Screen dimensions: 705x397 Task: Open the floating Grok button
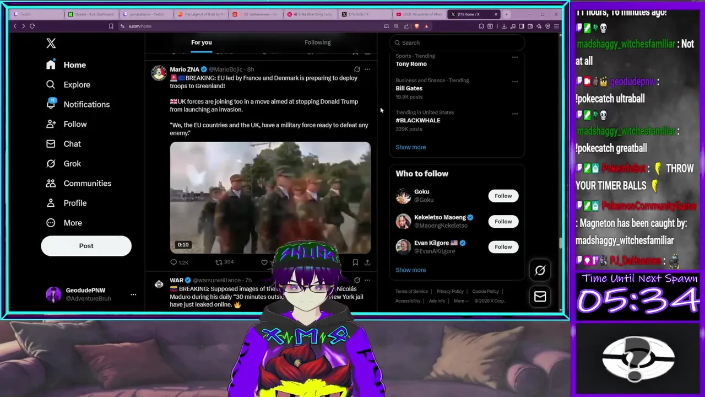(540, 270)
